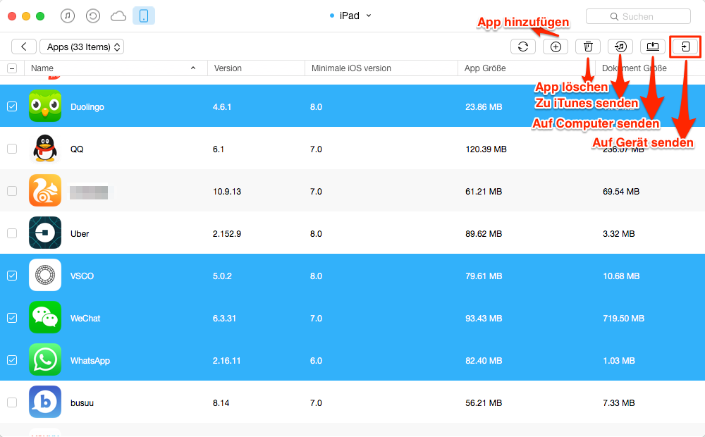Check the QQ row checkbox

pyautogui.click(x=12, y=149)
